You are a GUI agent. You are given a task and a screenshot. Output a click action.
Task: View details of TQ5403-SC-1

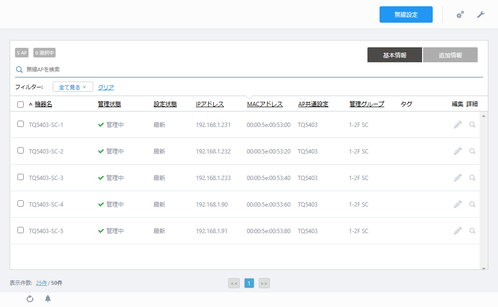coord(472,125)
